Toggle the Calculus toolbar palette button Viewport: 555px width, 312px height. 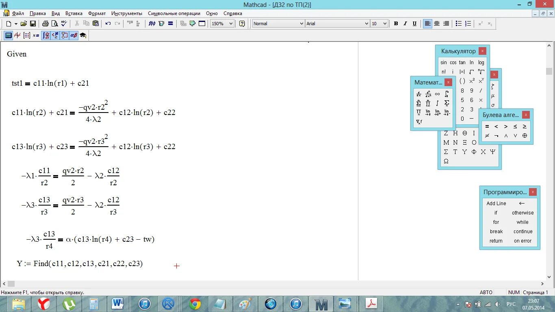(46, 35)
